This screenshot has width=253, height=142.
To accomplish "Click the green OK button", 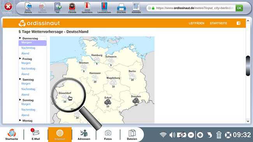I will tap(239, 8).
